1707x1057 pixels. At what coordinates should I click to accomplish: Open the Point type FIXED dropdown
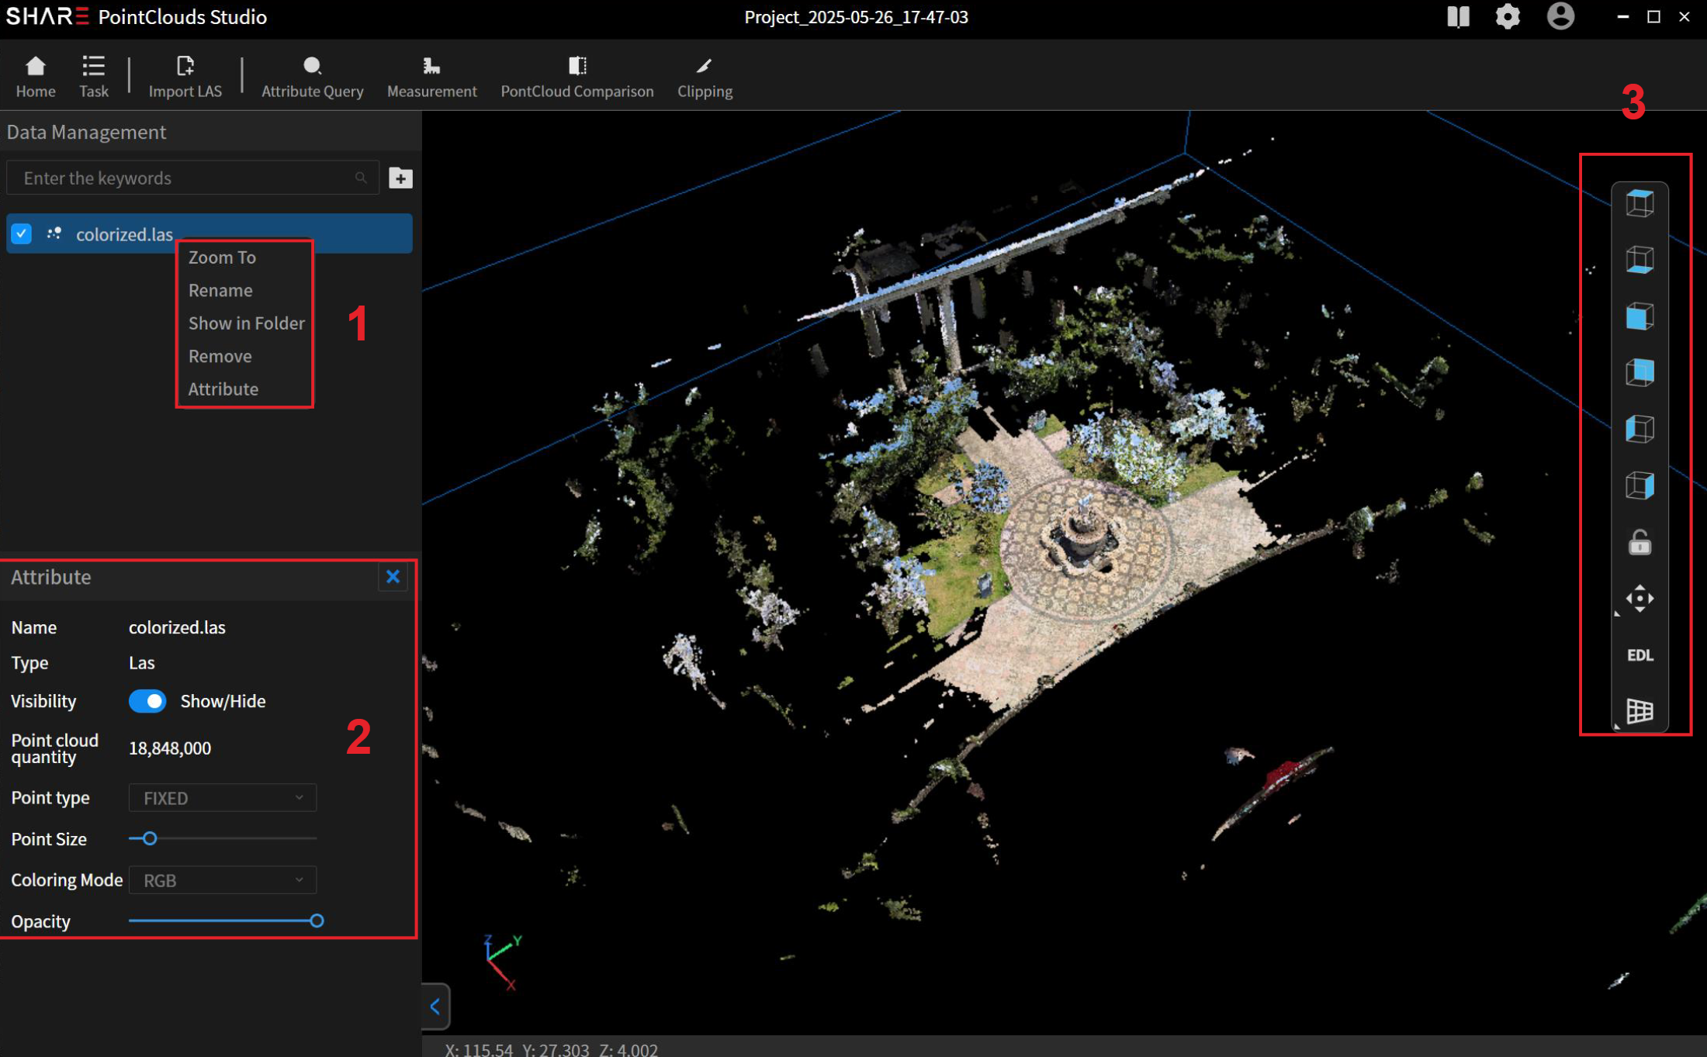pyautogui.click(x=222, y=797)
